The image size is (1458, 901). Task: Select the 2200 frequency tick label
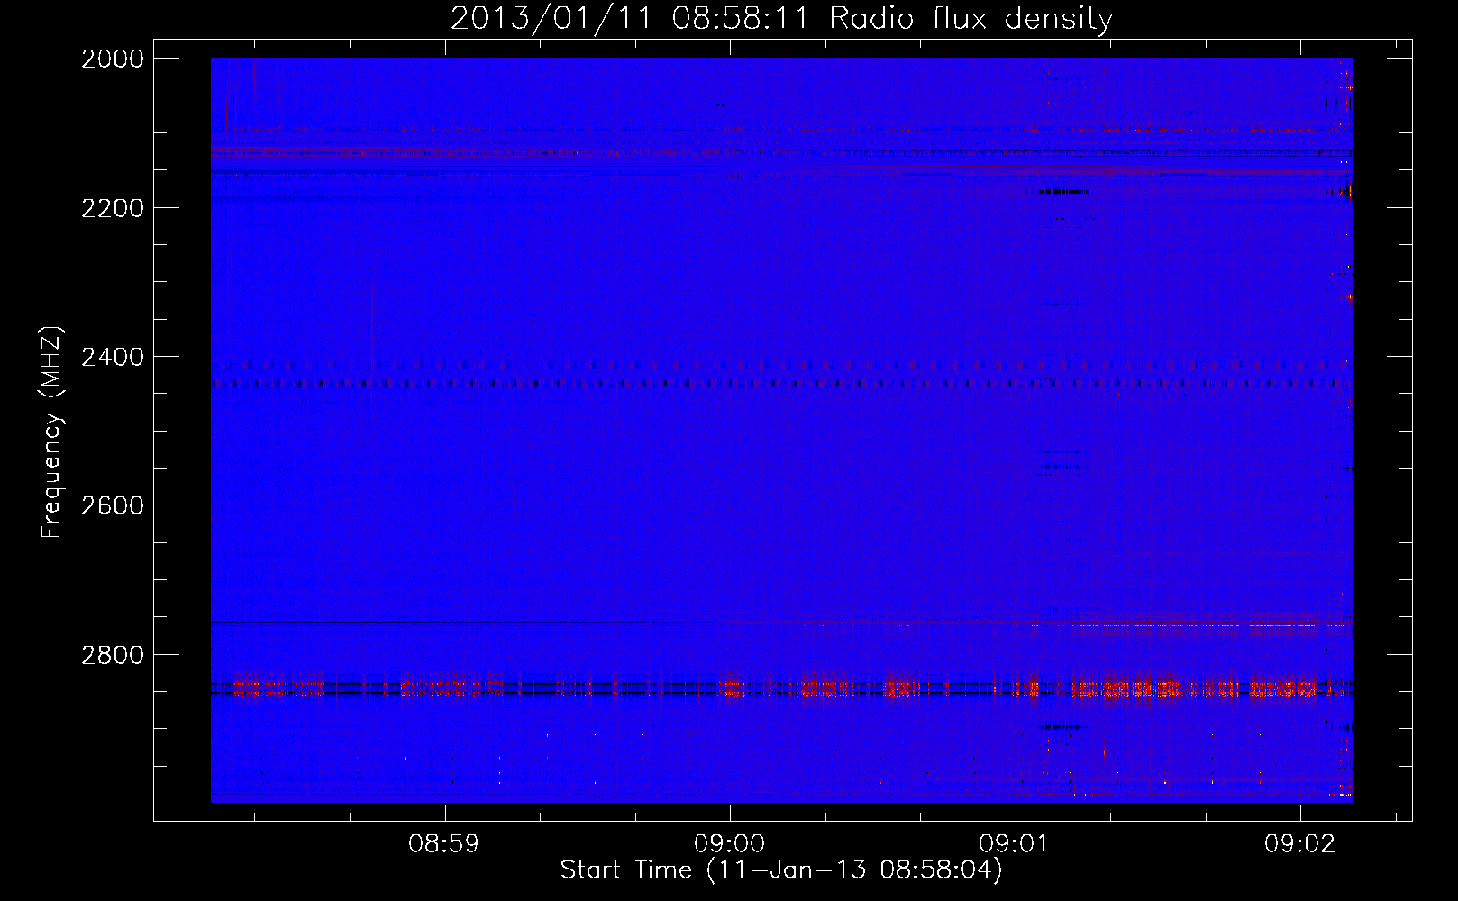pyautogui.click(x=113, y=208)
